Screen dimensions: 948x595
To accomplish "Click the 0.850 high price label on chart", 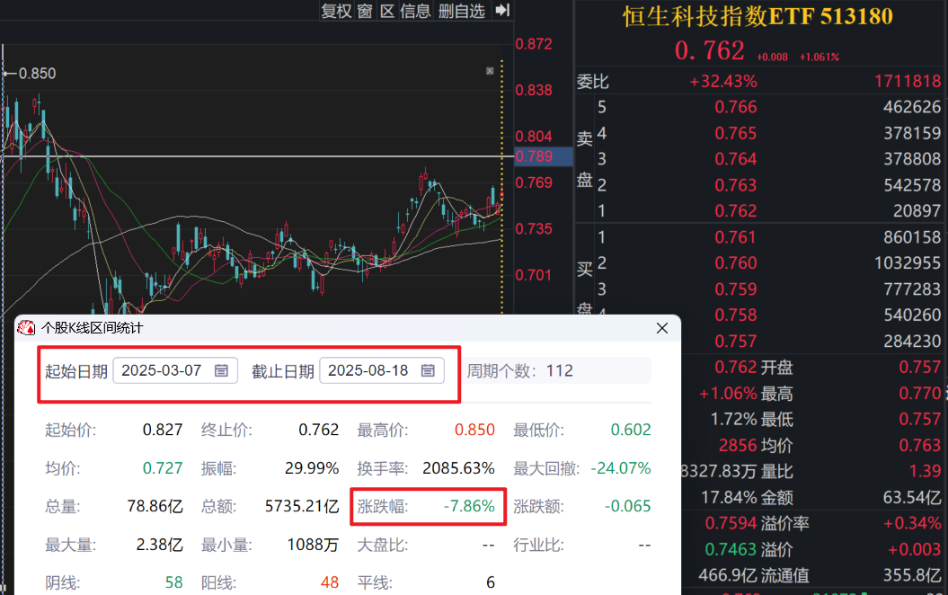I will point(37,74).
